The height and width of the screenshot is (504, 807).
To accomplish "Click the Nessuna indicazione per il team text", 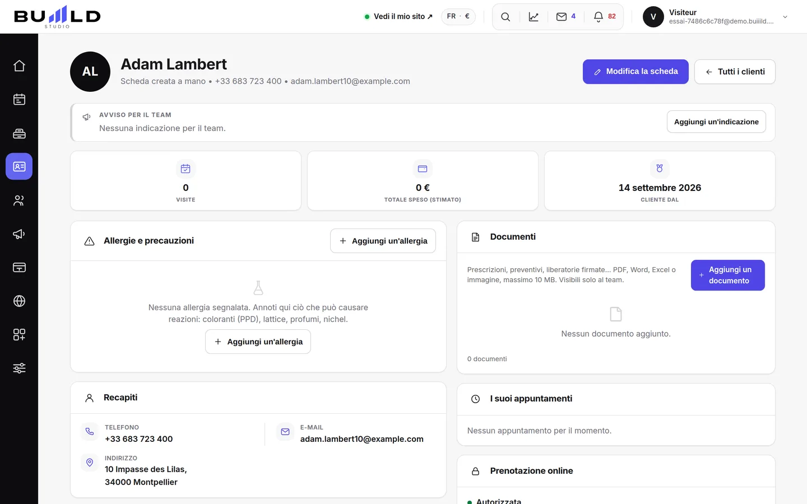I will (x=163, y=128).
